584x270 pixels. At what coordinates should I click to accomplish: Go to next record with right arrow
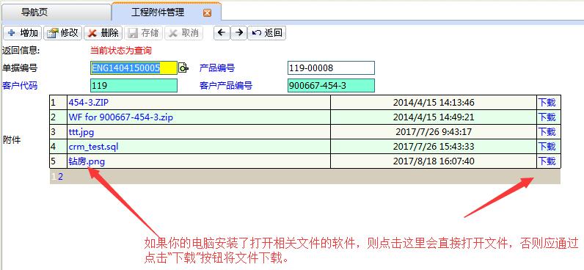click(x=238, y=33)
